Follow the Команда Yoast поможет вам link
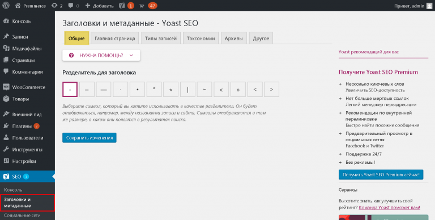435x220 pixels. point(389,208)
